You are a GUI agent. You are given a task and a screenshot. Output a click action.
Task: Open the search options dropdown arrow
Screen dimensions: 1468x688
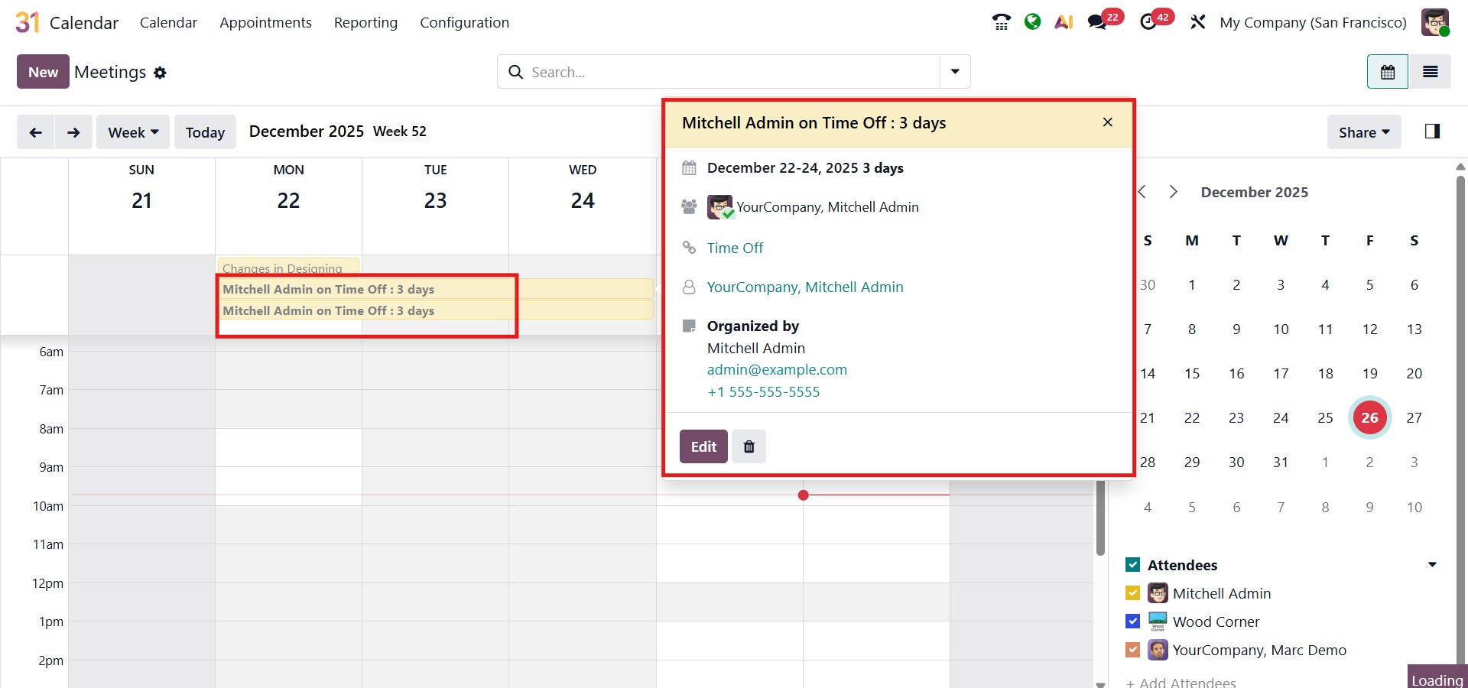955,72
